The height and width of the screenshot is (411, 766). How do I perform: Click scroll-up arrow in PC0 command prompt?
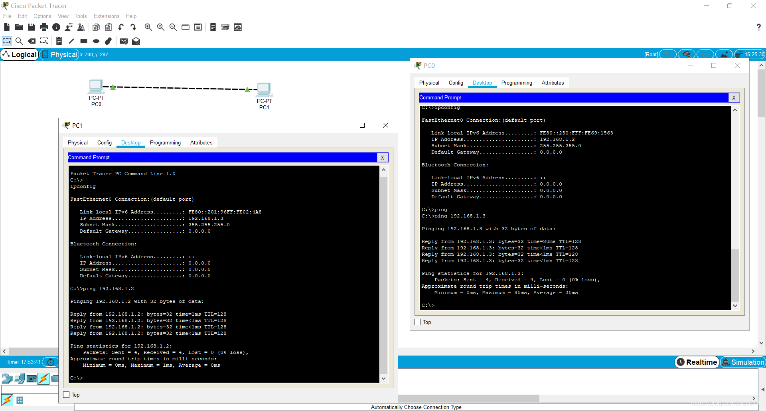735,110
